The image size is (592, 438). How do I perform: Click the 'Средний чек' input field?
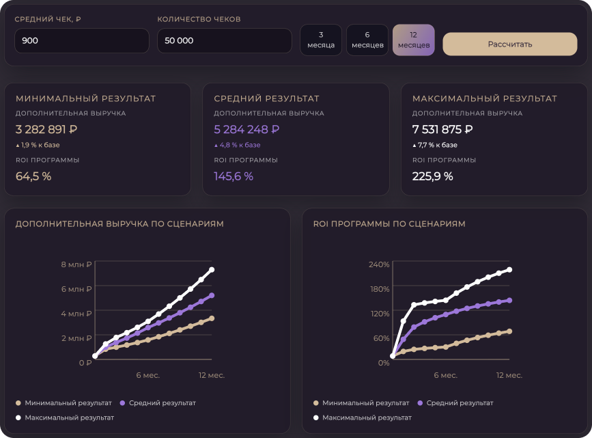click(x=81, y=41)
